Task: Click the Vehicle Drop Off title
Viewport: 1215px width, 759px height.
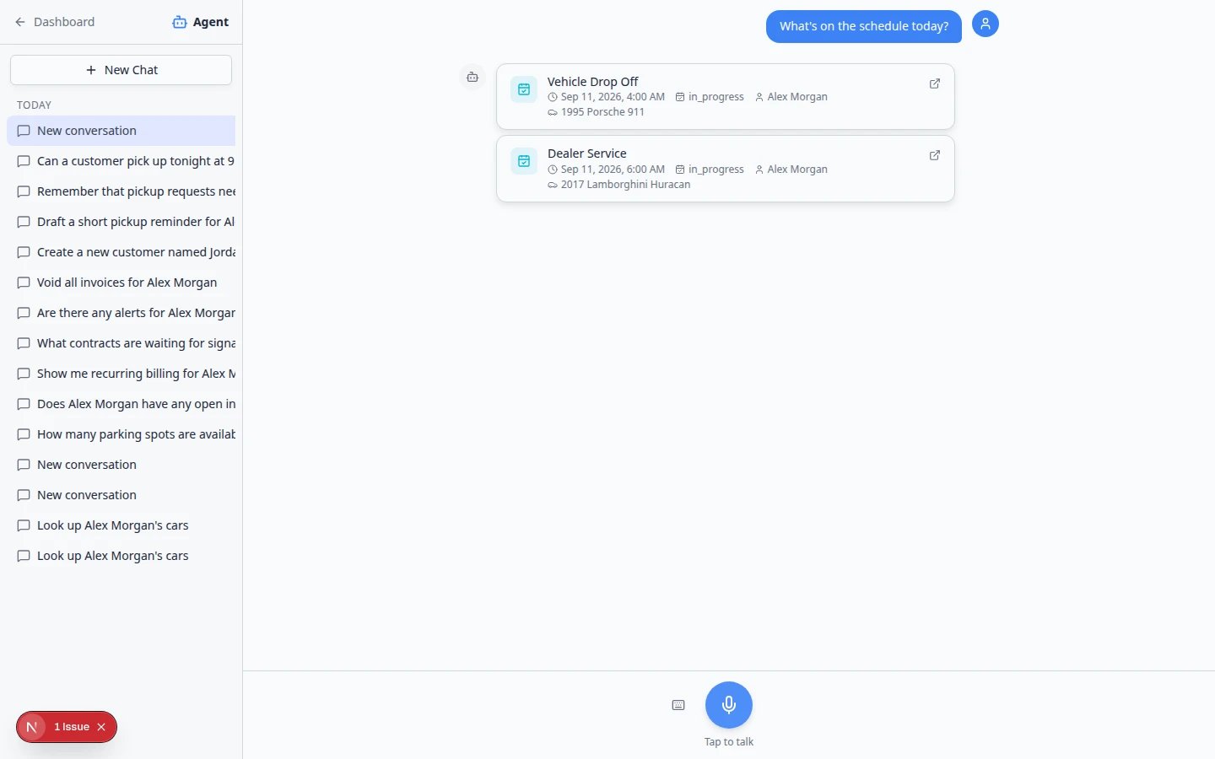Action: [592, 82]
